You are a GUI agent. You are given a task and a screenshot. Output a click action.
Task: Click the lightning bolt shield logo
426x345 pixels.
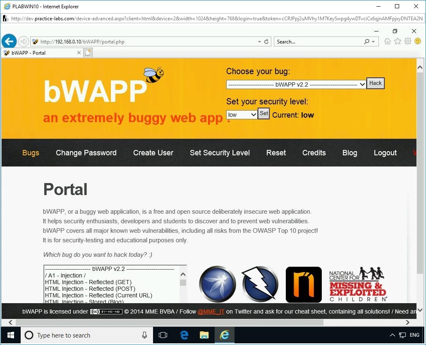point(260,285)
